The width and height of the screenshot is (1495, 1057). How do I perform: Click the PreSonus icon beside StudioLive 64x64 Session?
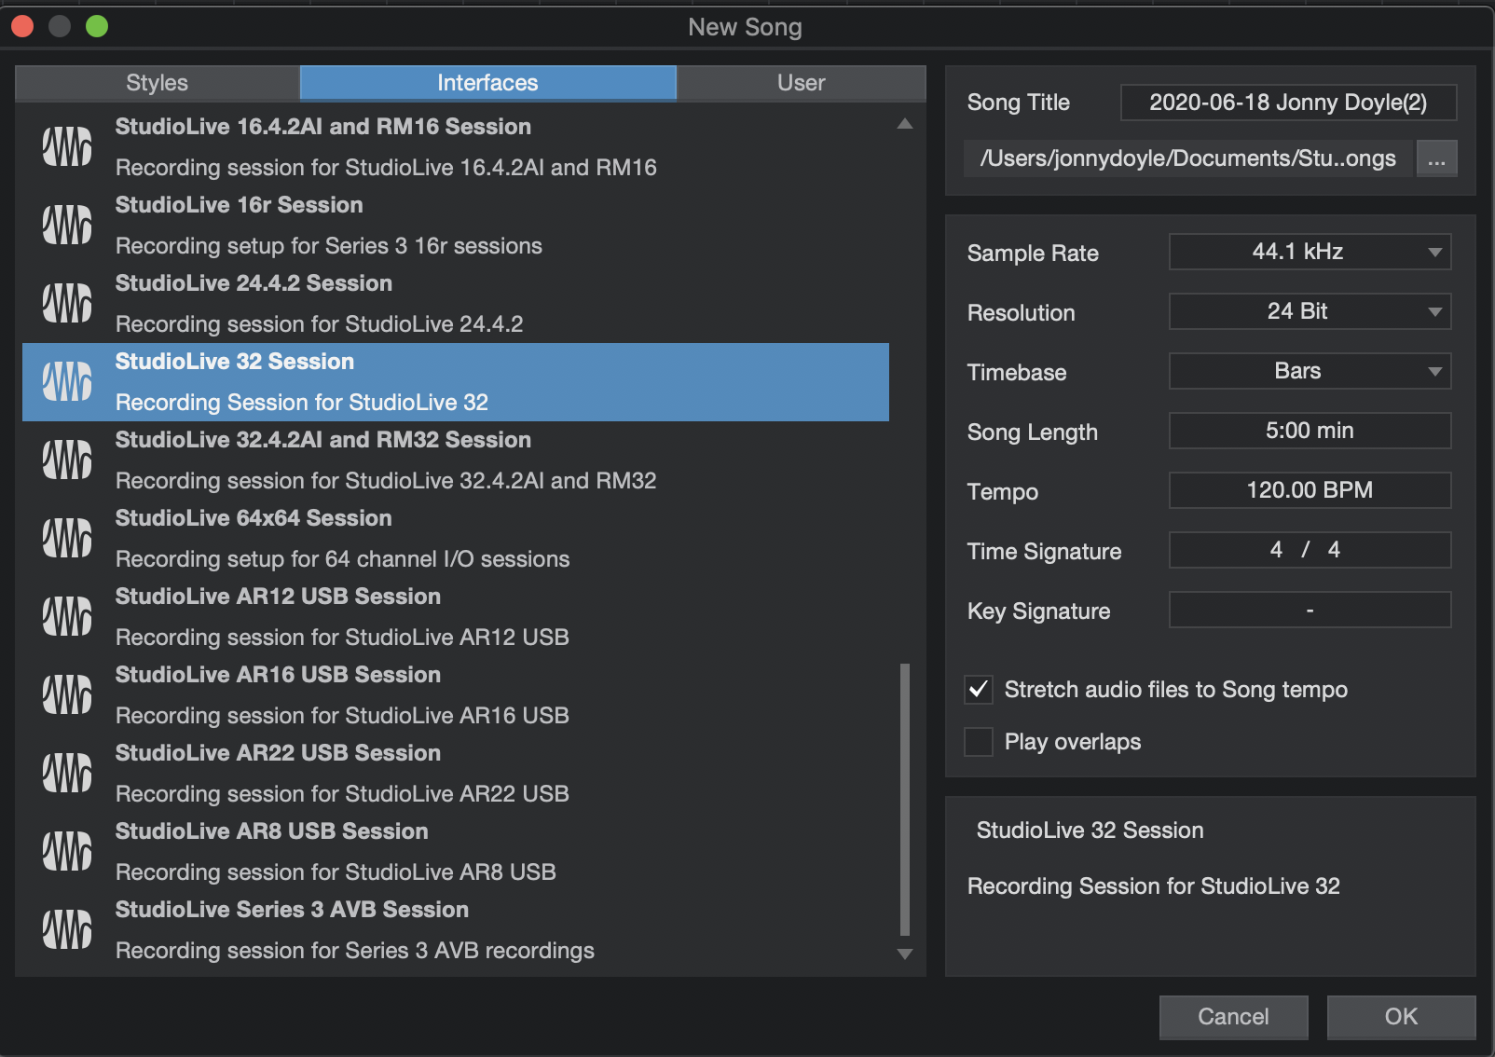pyautogui.click(x=67, y=539)
